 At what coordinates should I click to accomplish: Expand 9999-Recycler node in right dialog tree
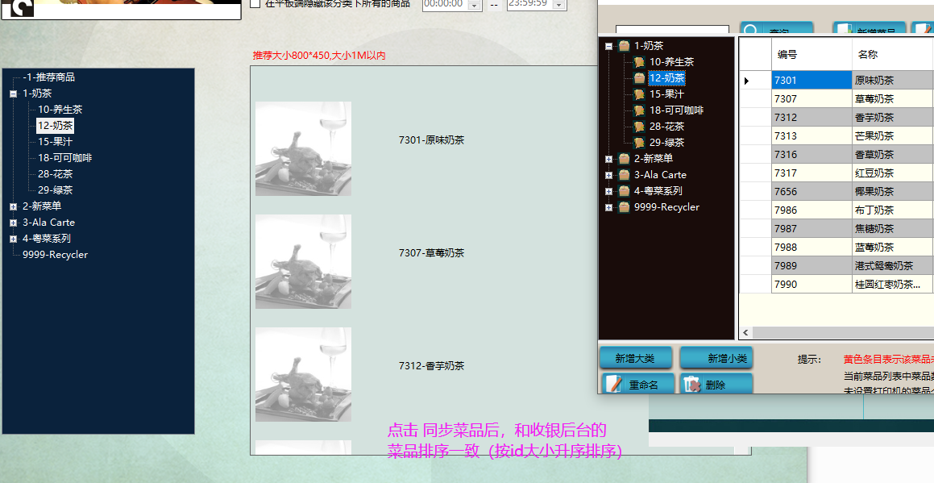[608, 207]
